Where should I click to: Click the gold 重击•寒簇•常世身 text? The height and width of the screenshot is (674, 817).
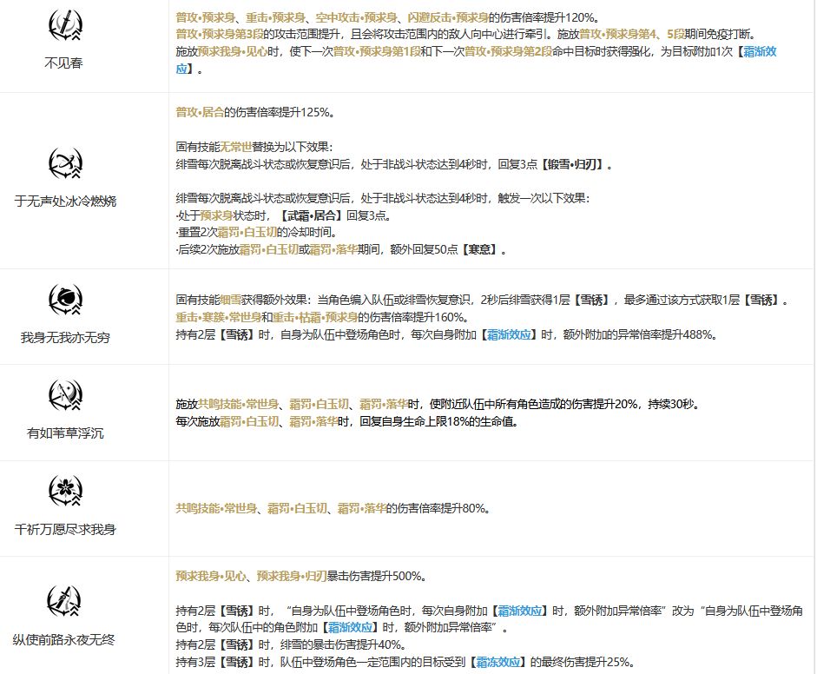coord(218,317)
